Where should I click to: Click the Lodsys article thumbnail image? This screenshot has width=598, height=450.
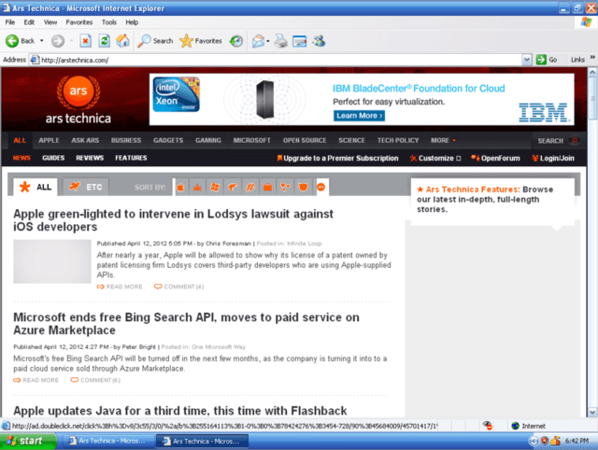pyautogui.click(x=52, y=261)
